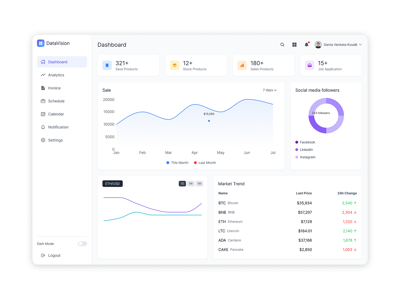The width and height of the screenshot is (400, 300).
Task: Select the Last Month legend marker
Action: point(195,162)
